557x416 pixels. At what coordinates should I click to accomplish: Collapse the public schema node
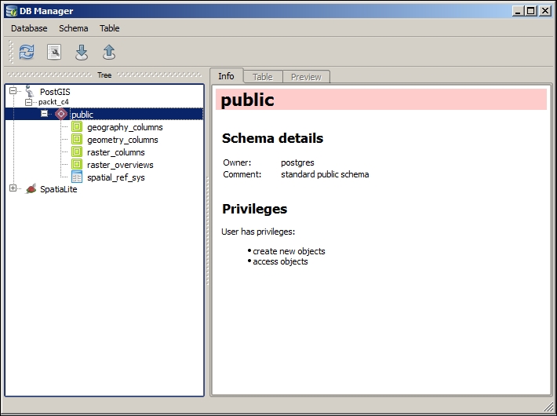[44, 114]
